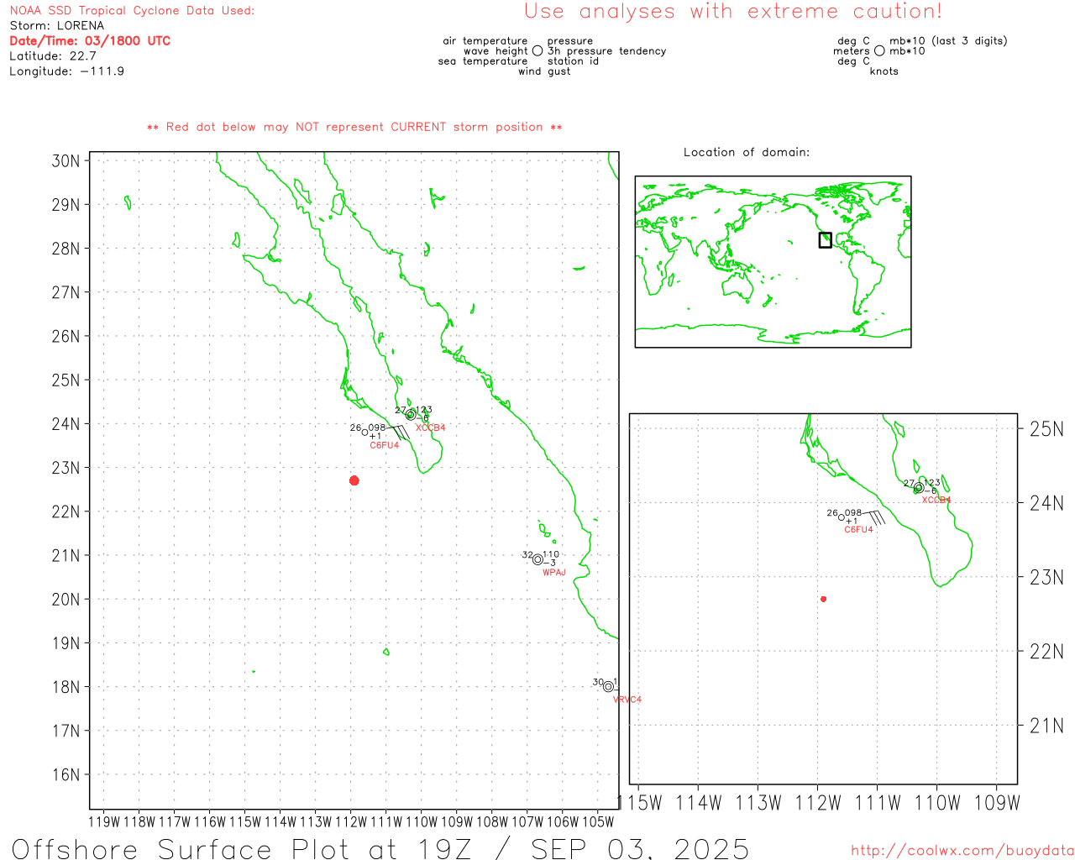Click the red C6FU4 label on main map
Image resolution: width=1075 pixels, height=860 pixels.
385,445
